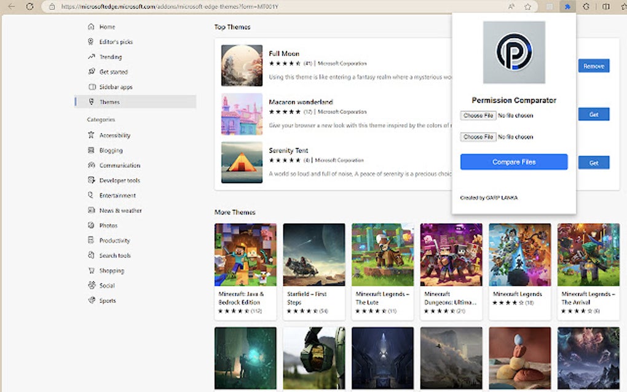Image resolution: width=627 pixels, height=392 pixels.
Task: Add page to favorites via the star icon
Action: point(527,7)
